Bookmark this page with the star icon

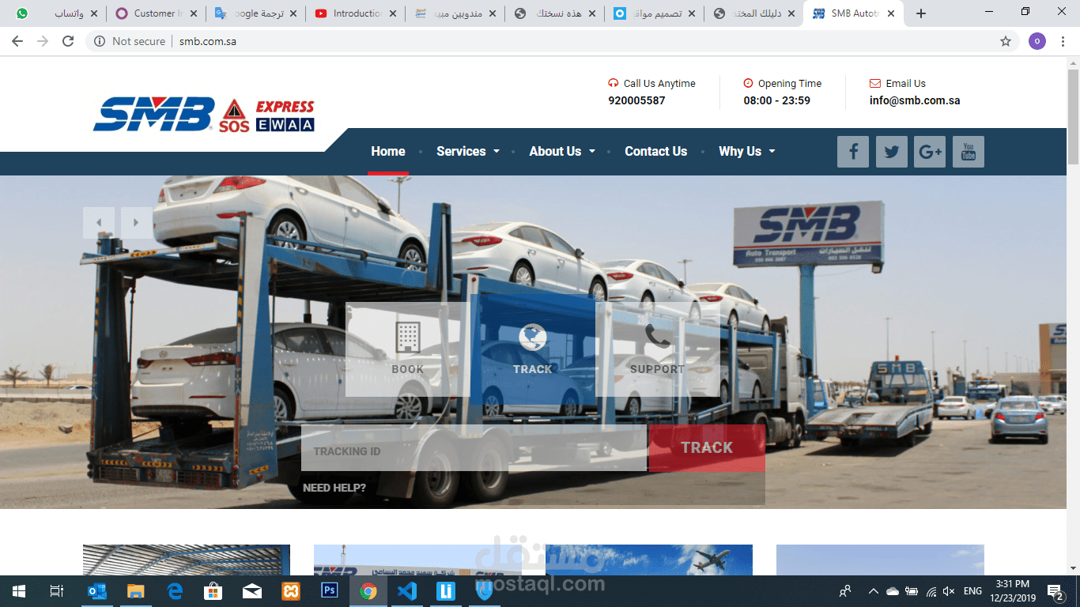tap(1006, 41)
